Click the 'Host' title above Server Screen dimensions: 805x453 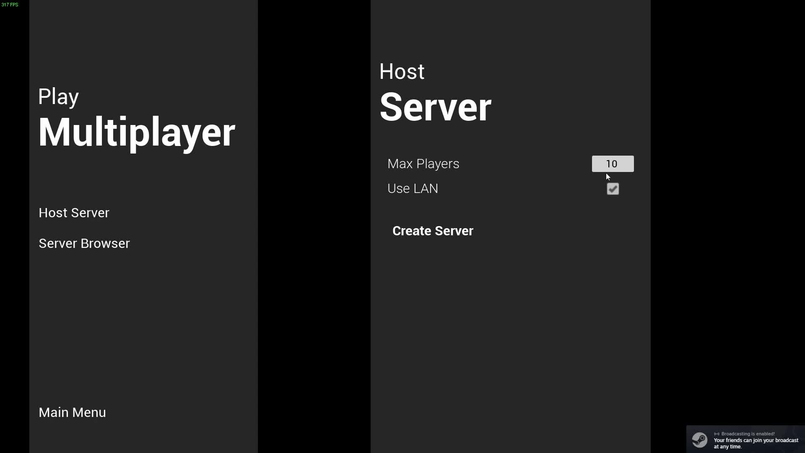point(402,72)
